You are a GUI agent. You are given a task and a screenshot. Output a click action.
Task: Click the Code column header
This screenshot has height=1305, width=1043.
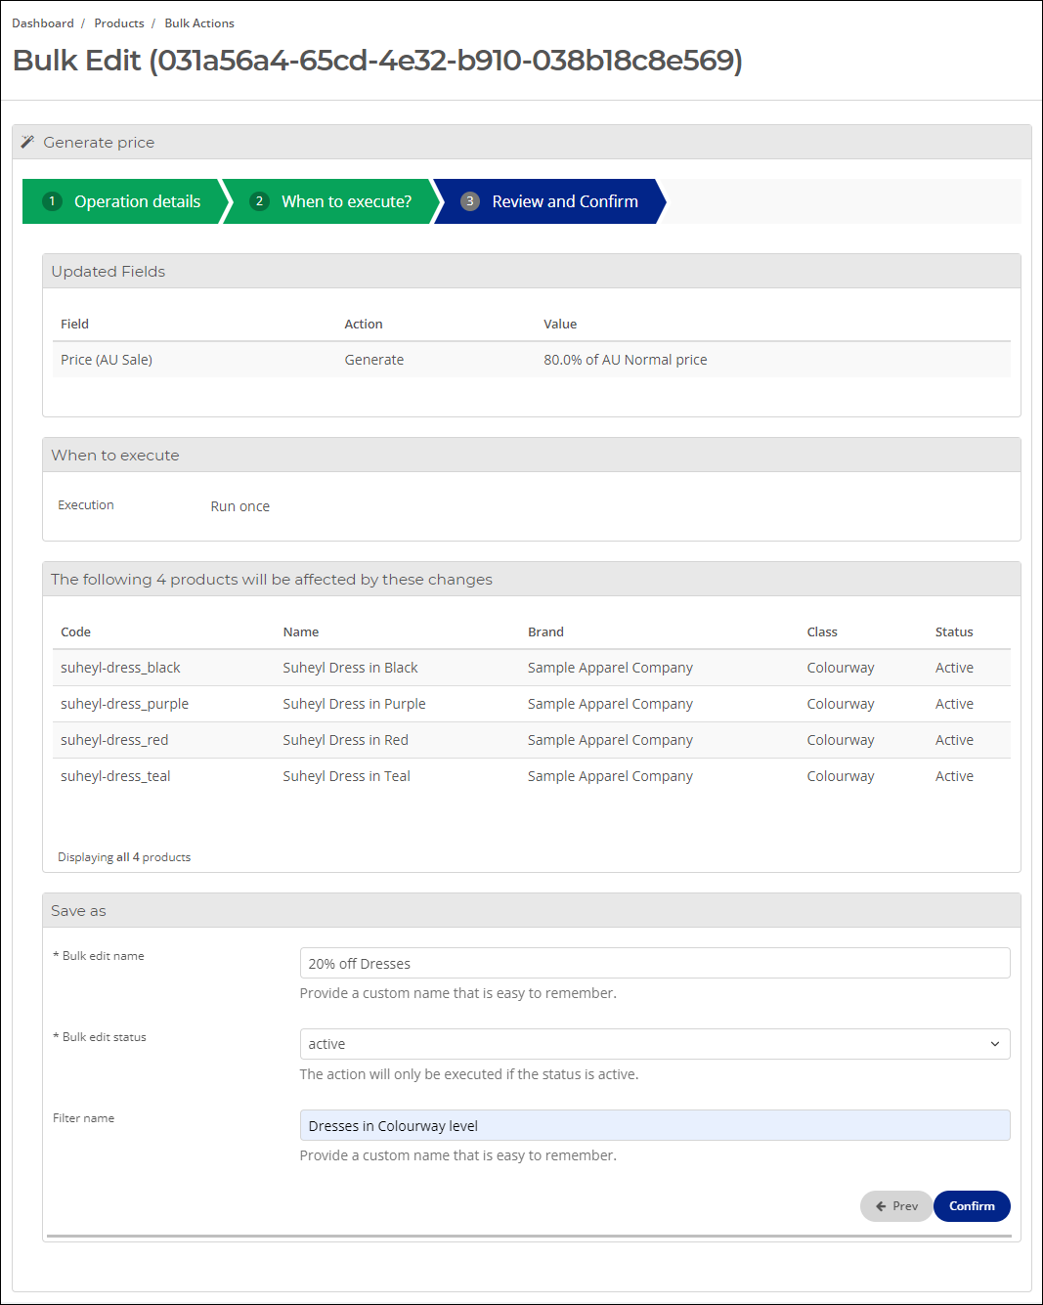pyautogui.click(x=75, y=632)
